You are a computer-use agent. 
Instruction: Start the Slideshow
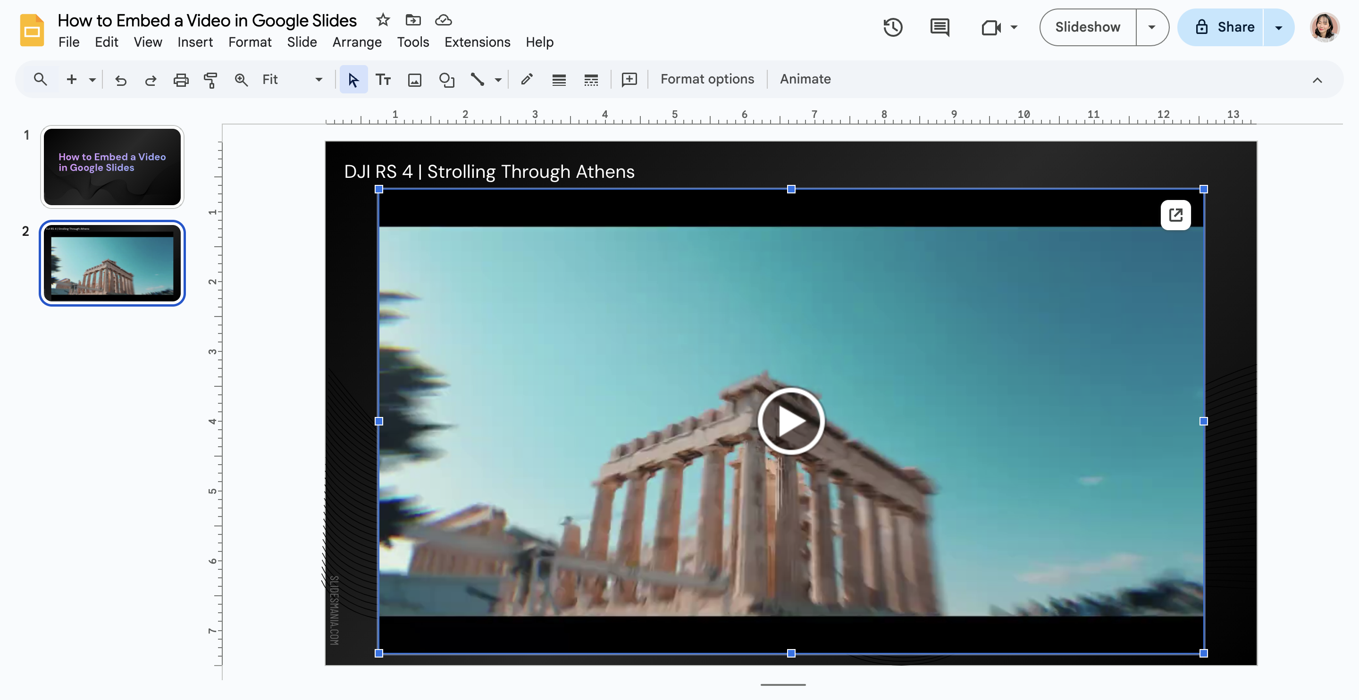pos(1087,27)
